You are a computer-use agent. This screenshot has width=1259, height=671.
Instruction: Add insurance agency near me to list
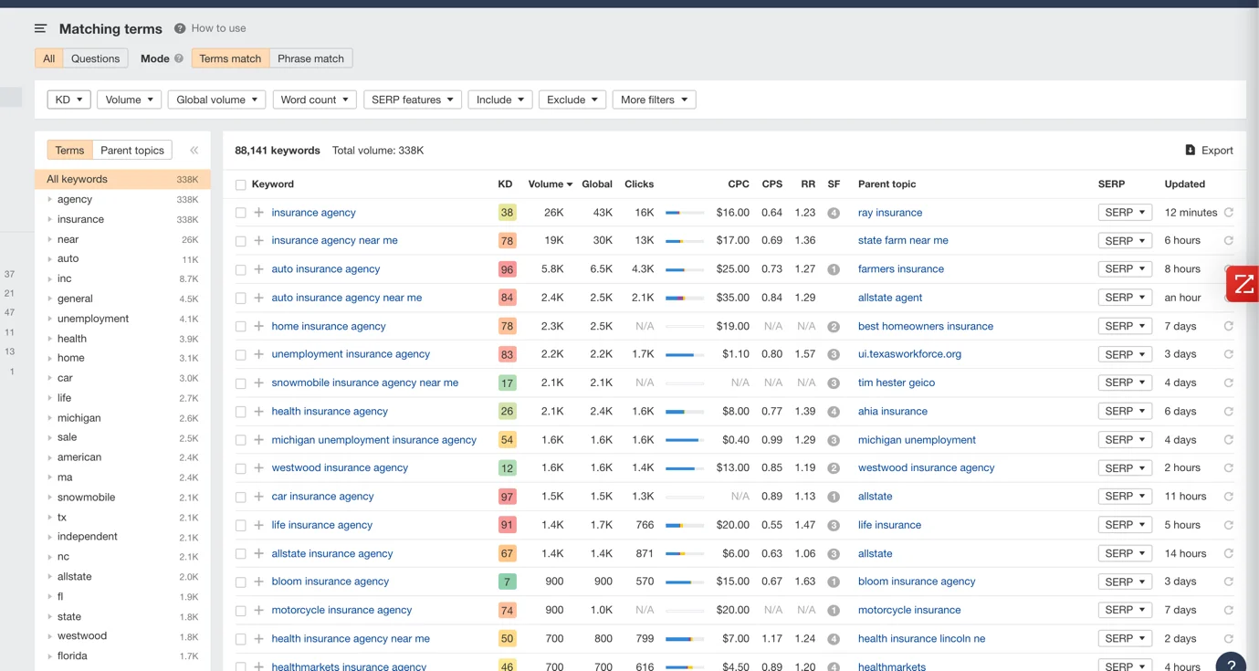pyautogui.click(x=259, y=240)
